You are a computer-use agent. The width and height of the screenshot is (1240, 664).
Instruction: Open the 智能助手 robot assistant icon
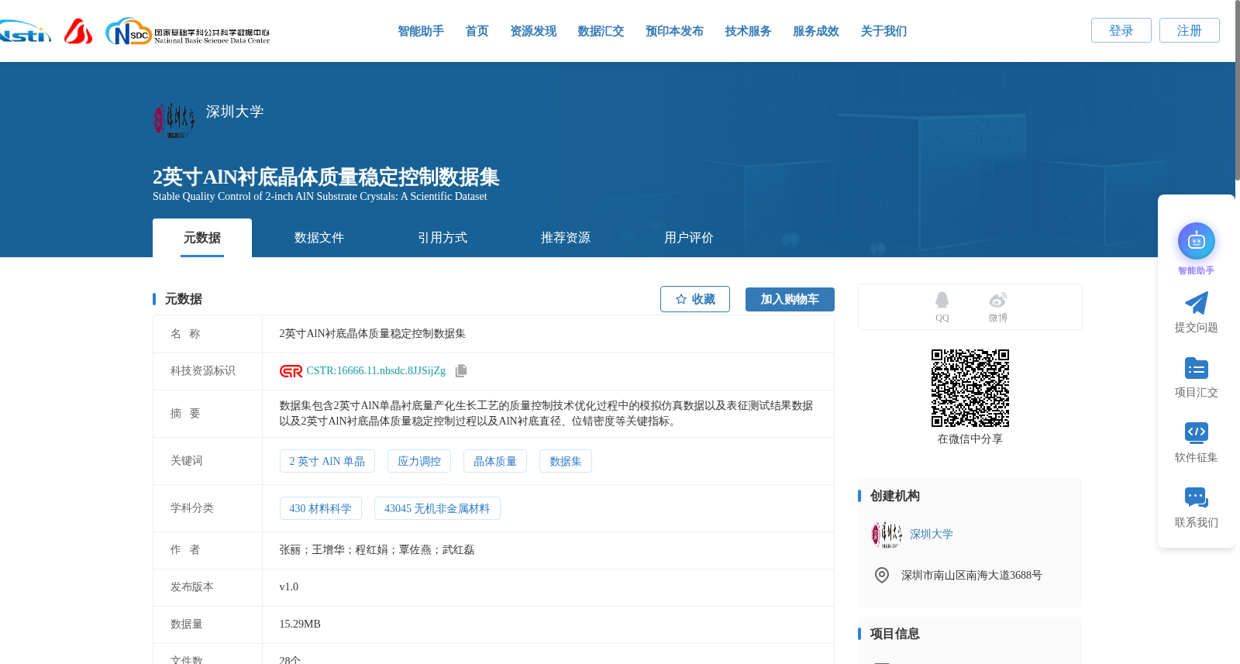pyautogui.click(x=1196, y=242)
